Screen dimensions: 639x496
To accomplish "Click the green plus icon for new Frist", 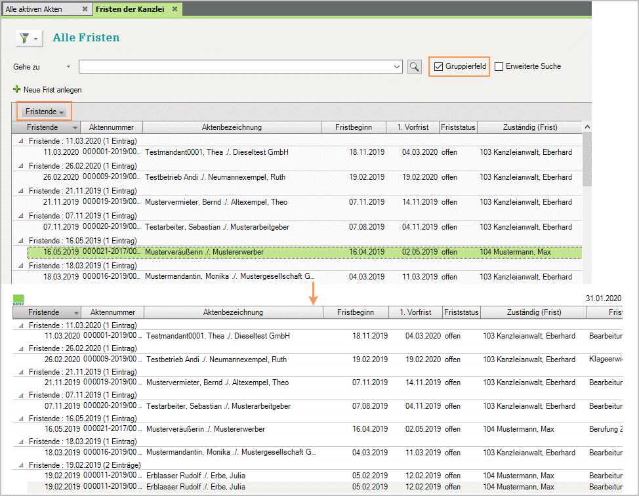I will 17,89.
